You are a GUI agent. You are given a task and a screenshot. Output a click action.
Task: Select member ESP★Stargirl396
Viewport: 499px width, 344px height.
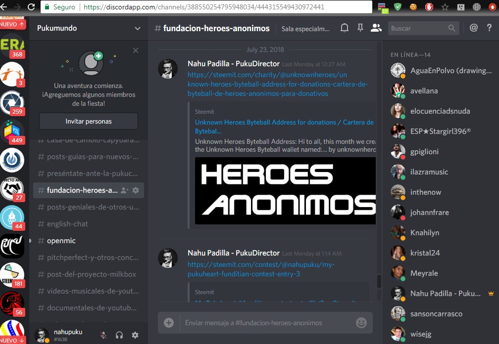(441, 131)
